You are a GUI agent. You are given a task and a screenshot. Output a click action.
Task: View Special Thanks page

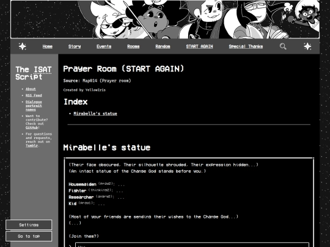pos(246,46)
